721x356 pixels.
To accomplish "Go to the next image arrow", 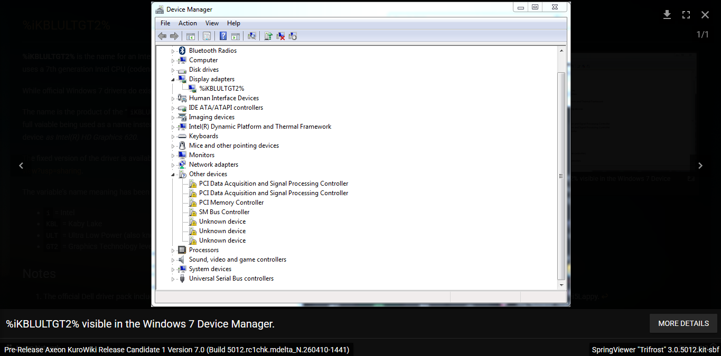I will (700, 166).
